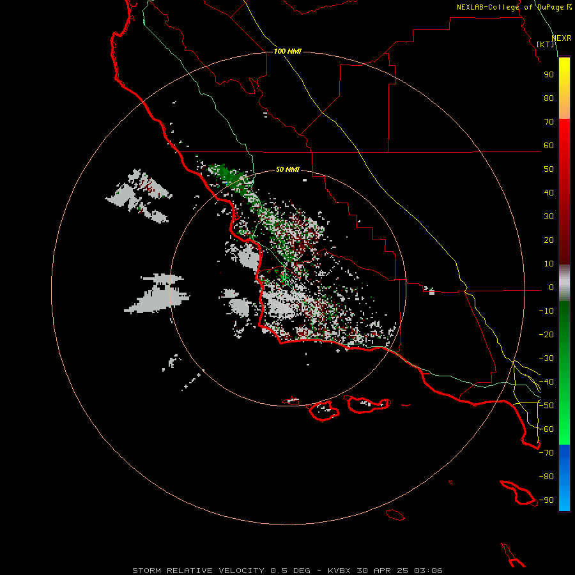This screenshot has width=575, height=575.
Task: Click the 70 value on the velocity scale
Action: pyautogui.click(x=549, y=122)
